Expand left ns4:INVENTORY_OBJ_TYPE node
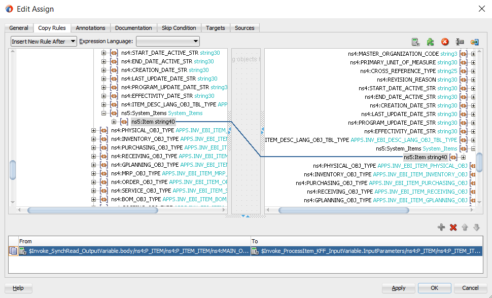The height and width of the screenshot is (298, 492). tap(93, 139)
